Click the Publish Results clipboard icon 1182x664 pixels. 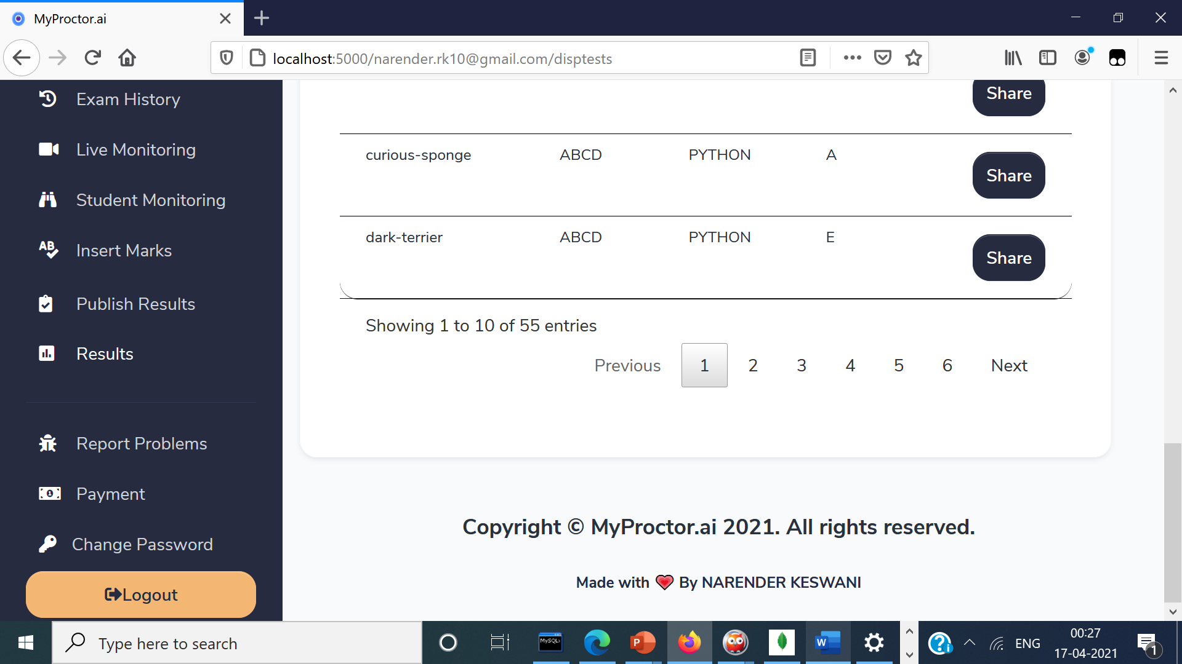pos(46,304)
